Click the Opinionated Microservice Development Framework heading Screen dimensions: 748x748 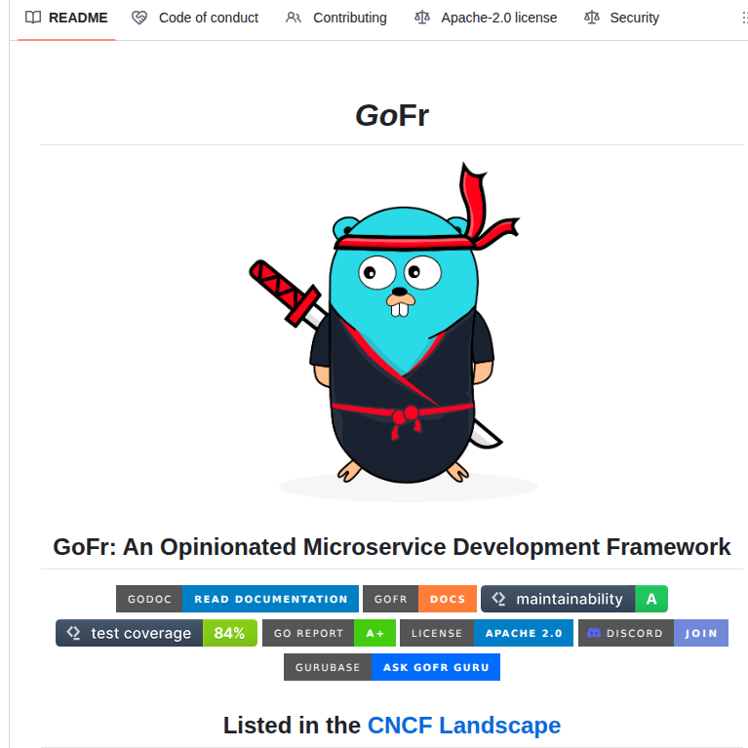[x=392, y=547]
